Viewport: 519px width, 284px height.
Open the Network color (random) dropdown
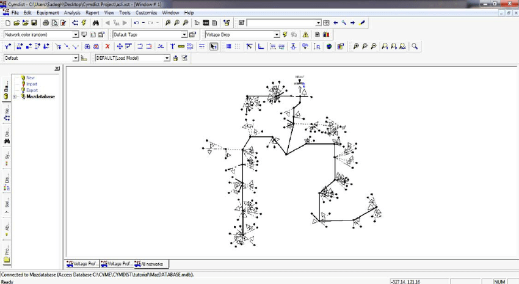point(75,35)
